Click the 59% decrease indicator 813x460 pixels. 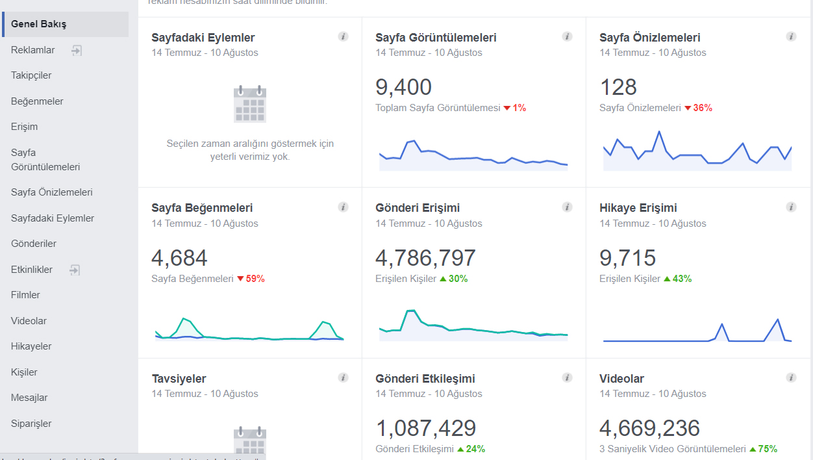pos(251,279)
